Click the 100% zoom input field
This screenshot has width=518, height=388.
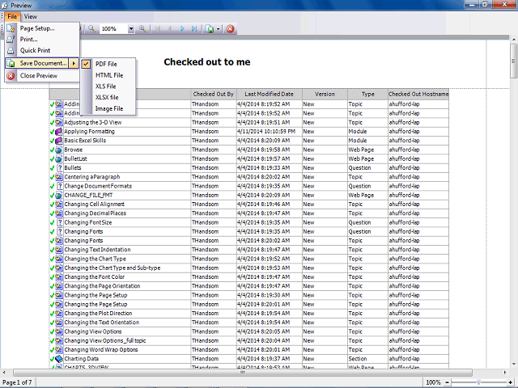[x=113, y=29]
